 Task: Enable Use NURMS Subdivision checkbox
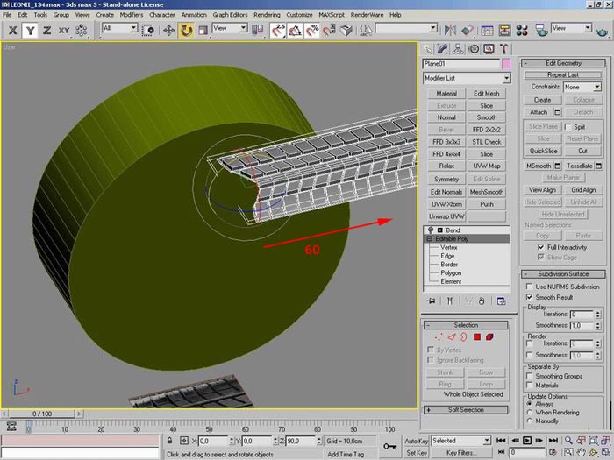click(528, 287)
